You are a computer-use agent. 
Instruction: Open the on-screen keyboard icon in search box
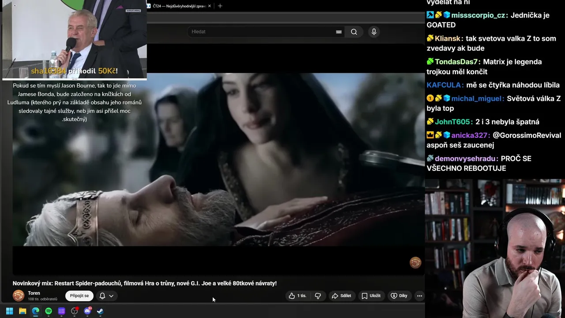pyautogui.click(x=339, y=32)
